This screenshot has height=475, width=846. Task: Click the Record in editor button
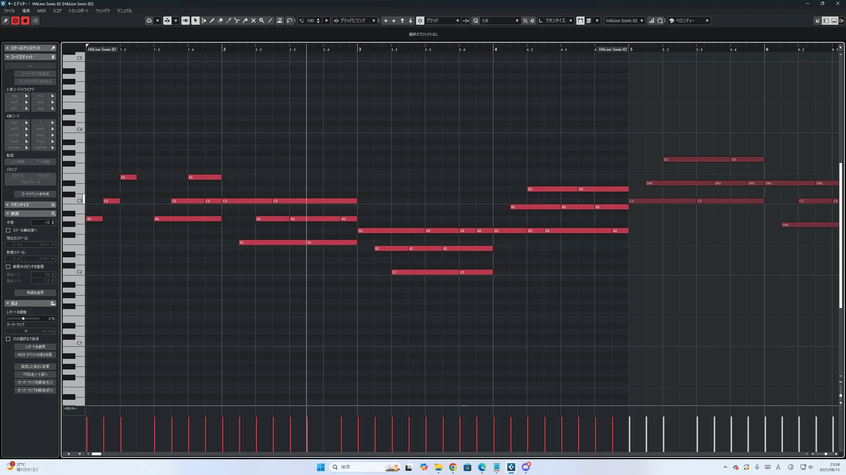[x=25, y=20]
